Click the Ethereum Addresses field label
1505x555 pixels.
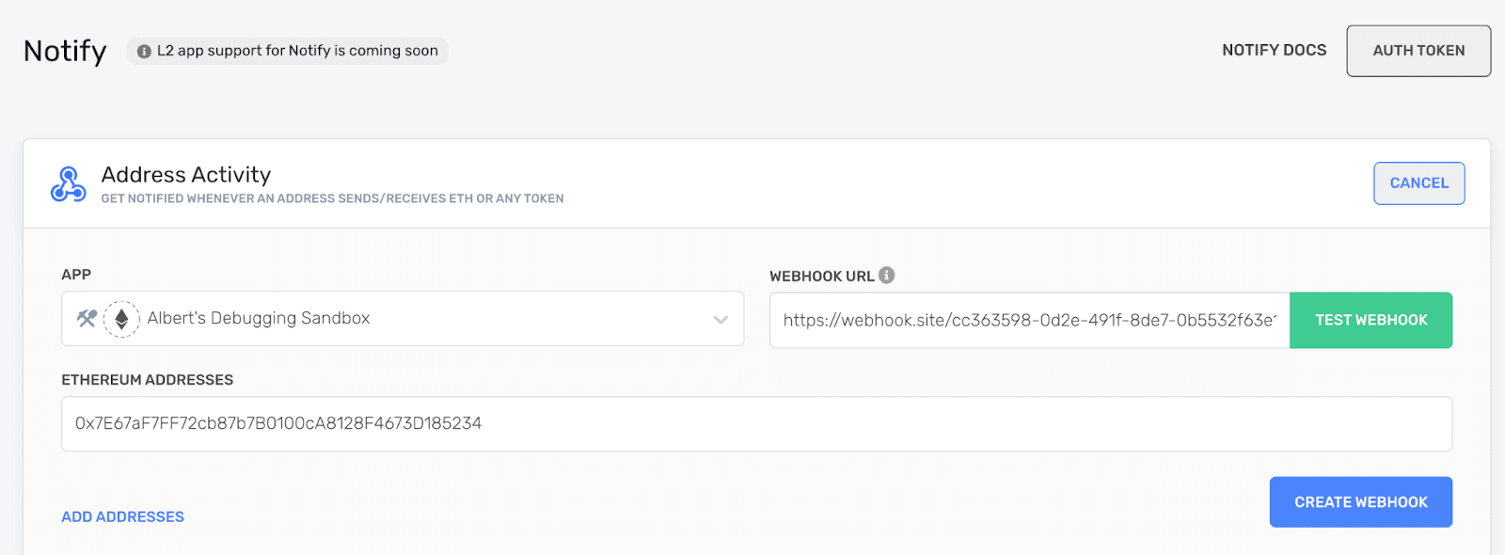[147, 380]
